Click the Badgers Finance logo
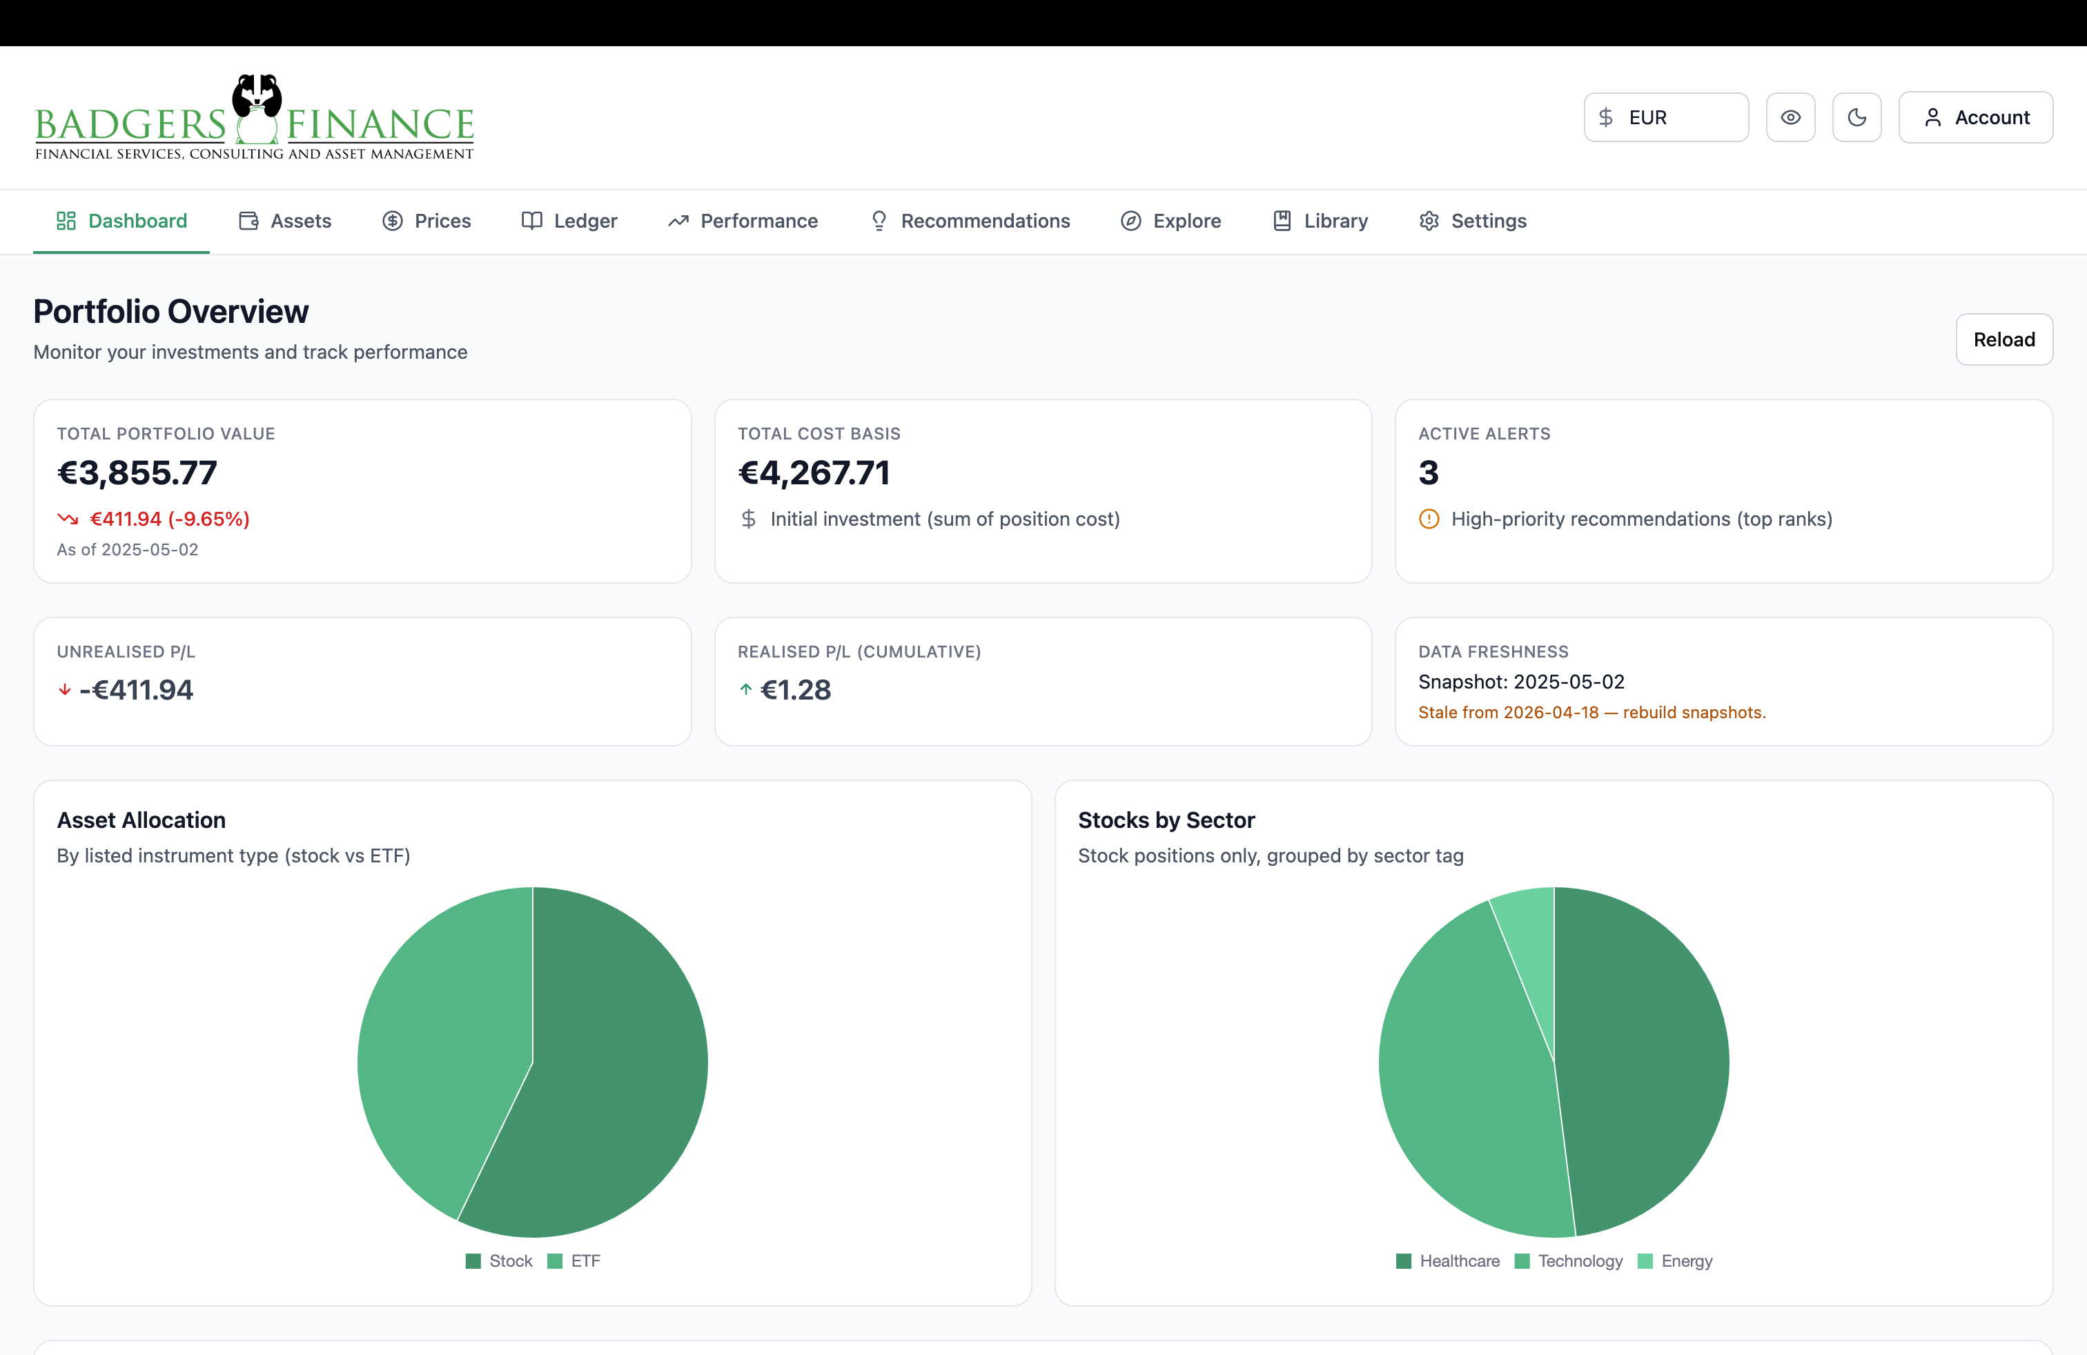 [254, 117]
